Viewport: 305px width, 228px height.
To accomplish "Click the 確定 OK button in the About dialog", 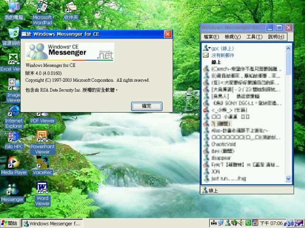I will 147,106.
